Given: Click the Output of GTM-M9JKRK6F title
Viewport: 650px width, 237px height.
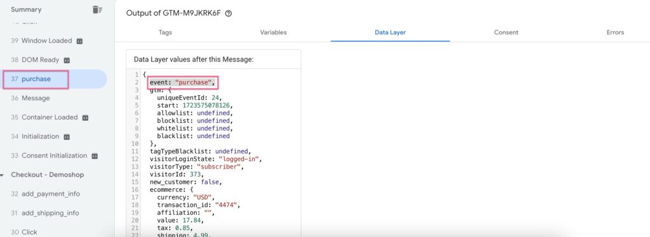Looking at the screenshot, I should point(174,13).
